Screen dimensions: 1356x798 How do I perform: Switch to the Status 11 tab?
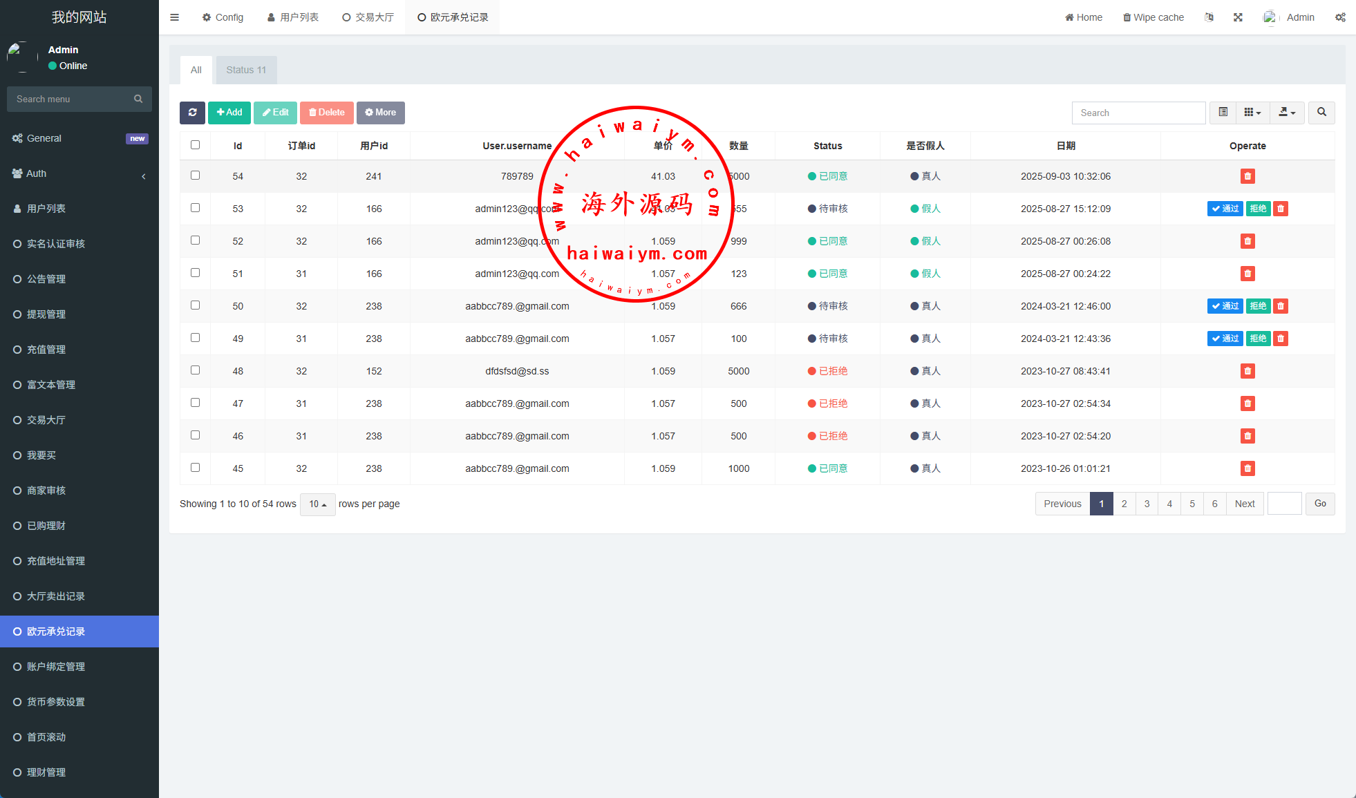coord(246,70)
